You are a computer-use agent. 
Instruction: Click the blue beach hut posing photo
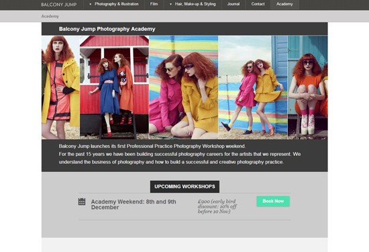click(253, 87)
